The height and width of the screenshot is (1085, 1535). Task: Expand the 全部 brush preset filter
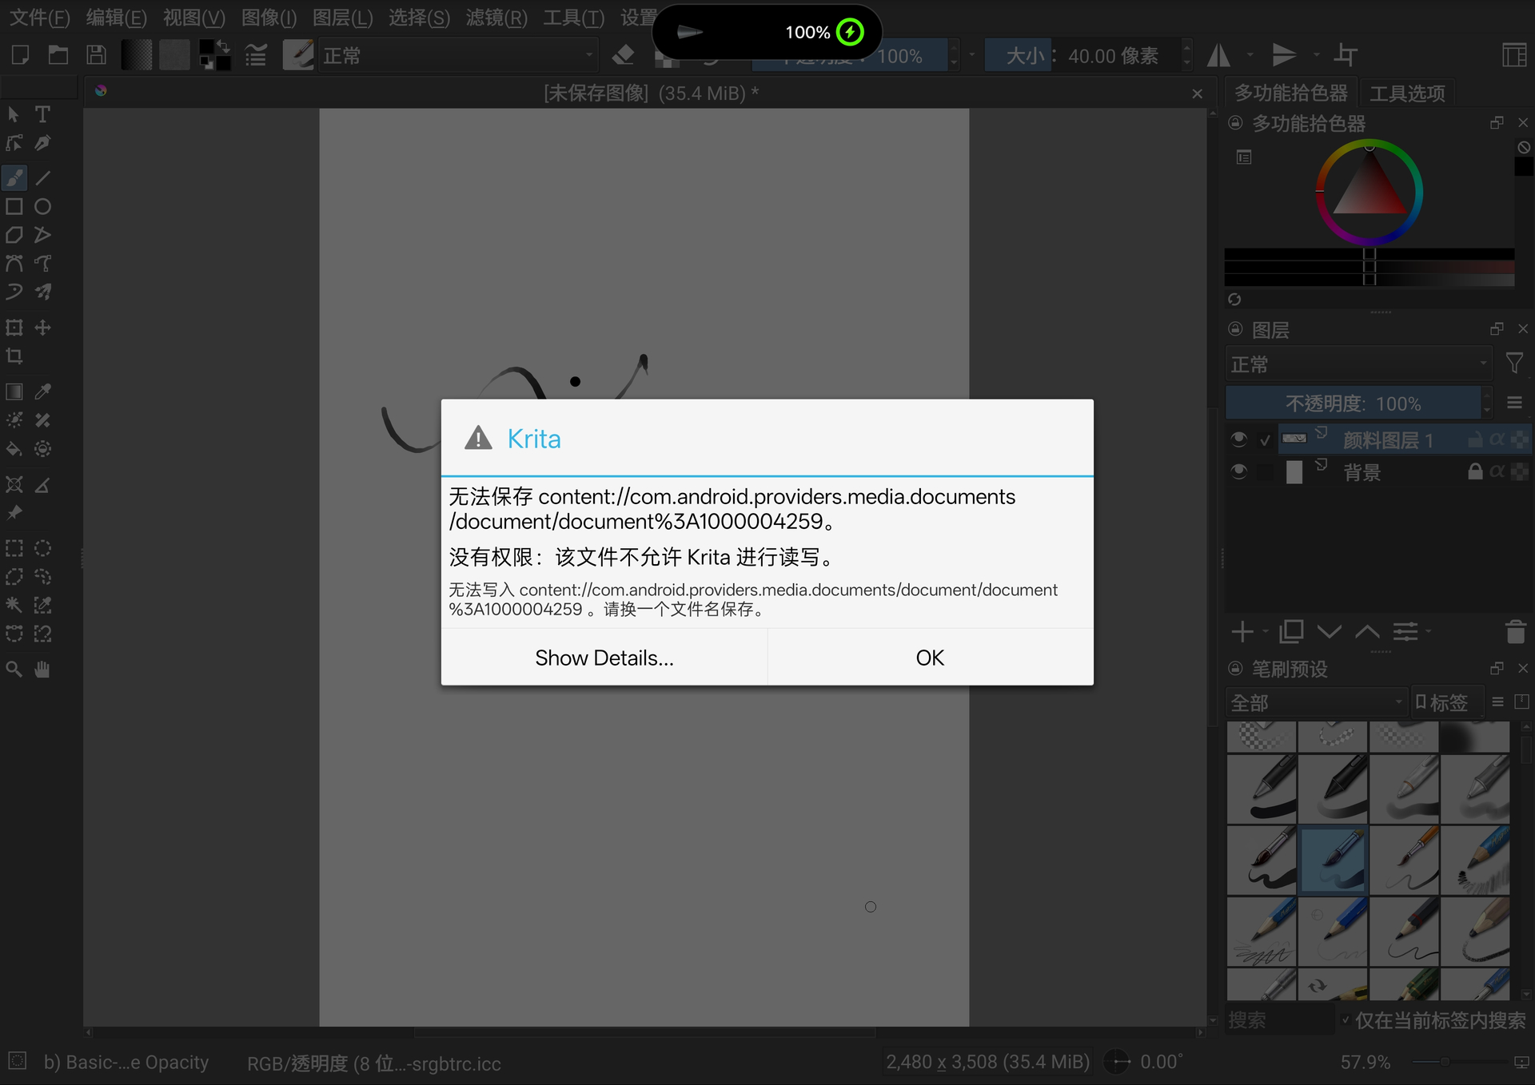coord(1316,703)
